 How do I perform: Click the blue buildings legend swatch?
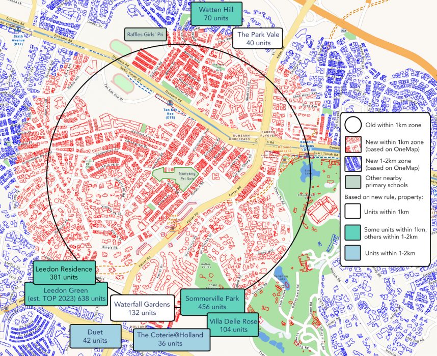click(353, 164)
